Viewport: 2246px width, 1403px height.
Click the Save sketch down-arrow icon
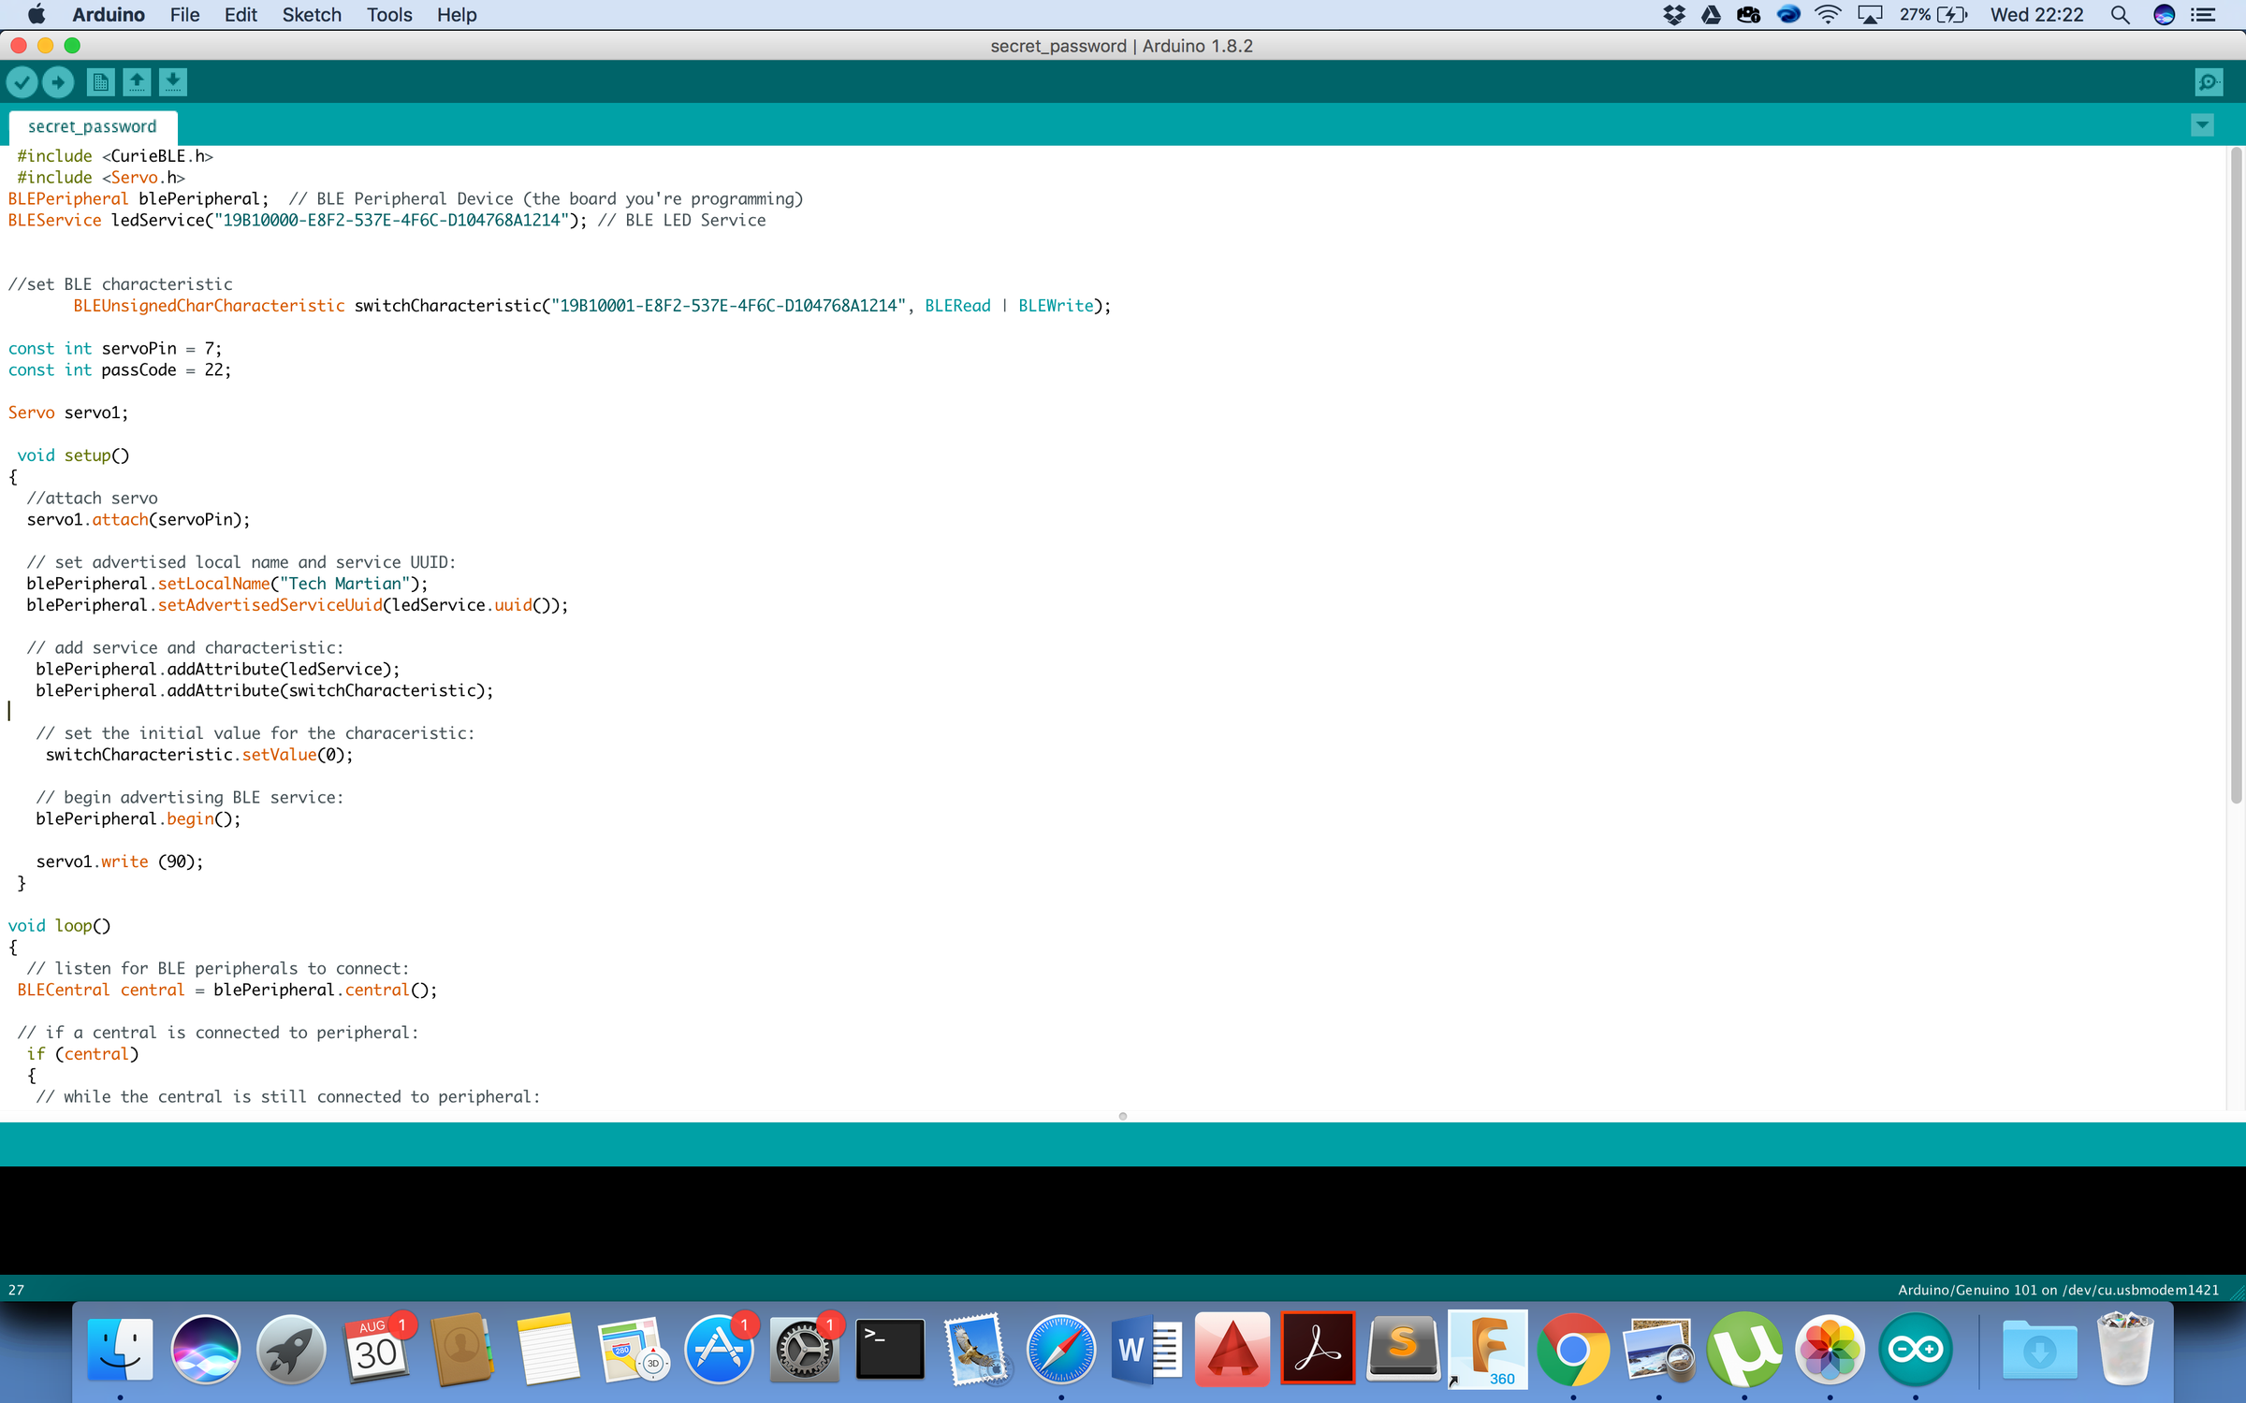coord(172,82)
